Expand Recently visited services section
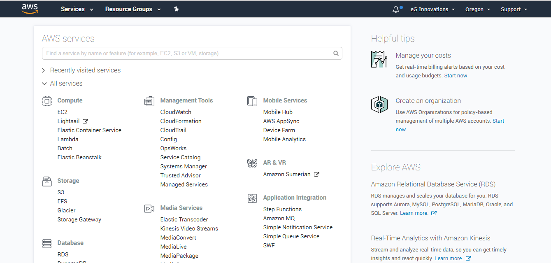551x263 pixels. tap(81, 70)
